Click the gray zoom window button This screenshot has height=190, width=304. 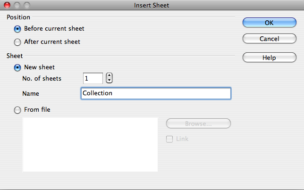point(27,5)
